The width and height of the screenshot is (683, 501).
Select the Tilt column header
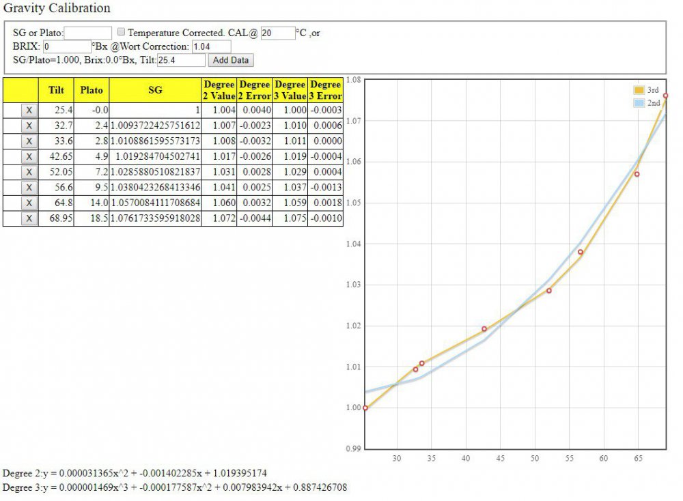tap(56, 89)
